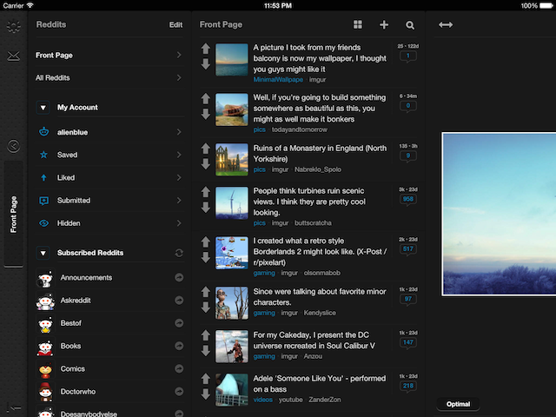
Task: Switch to thumbnail grid view
Action: [358, 25]
